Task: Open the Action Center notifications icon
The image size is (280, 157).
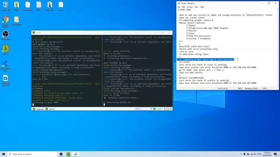Action: point(275,154)
